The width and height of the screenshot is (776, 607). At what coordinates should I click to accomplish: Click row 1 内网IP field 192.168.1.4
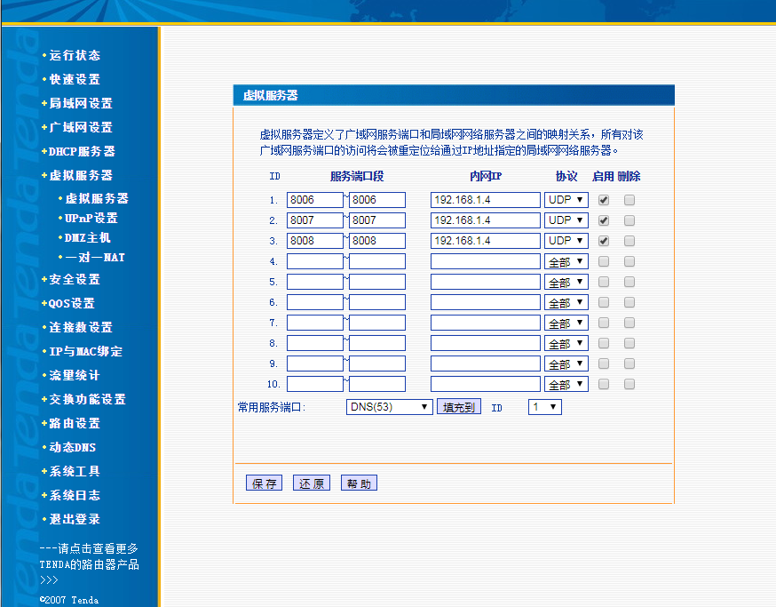(486, 200)
